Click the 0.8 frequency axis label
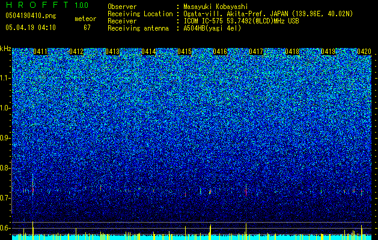Screen dimensions: 378x240 tap(5, 168)
